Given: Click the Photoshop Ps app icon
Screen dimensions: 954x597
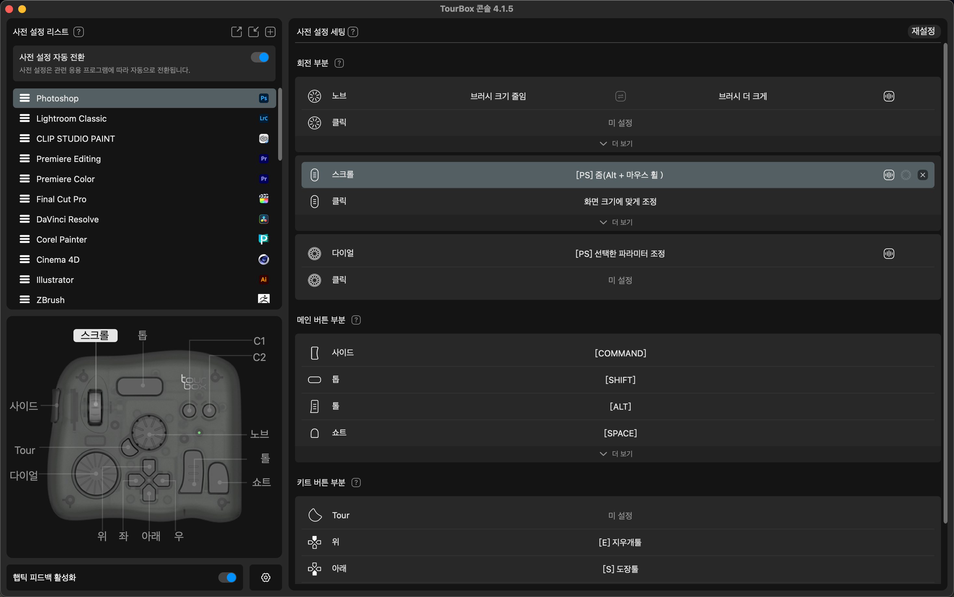Looking at the screenshot, I should (x=264, y=98).
